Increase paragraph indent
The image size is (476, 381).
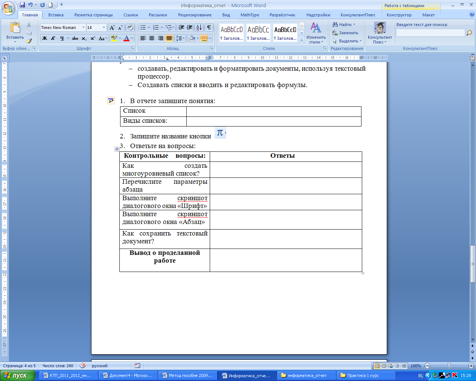pos(190,28)
